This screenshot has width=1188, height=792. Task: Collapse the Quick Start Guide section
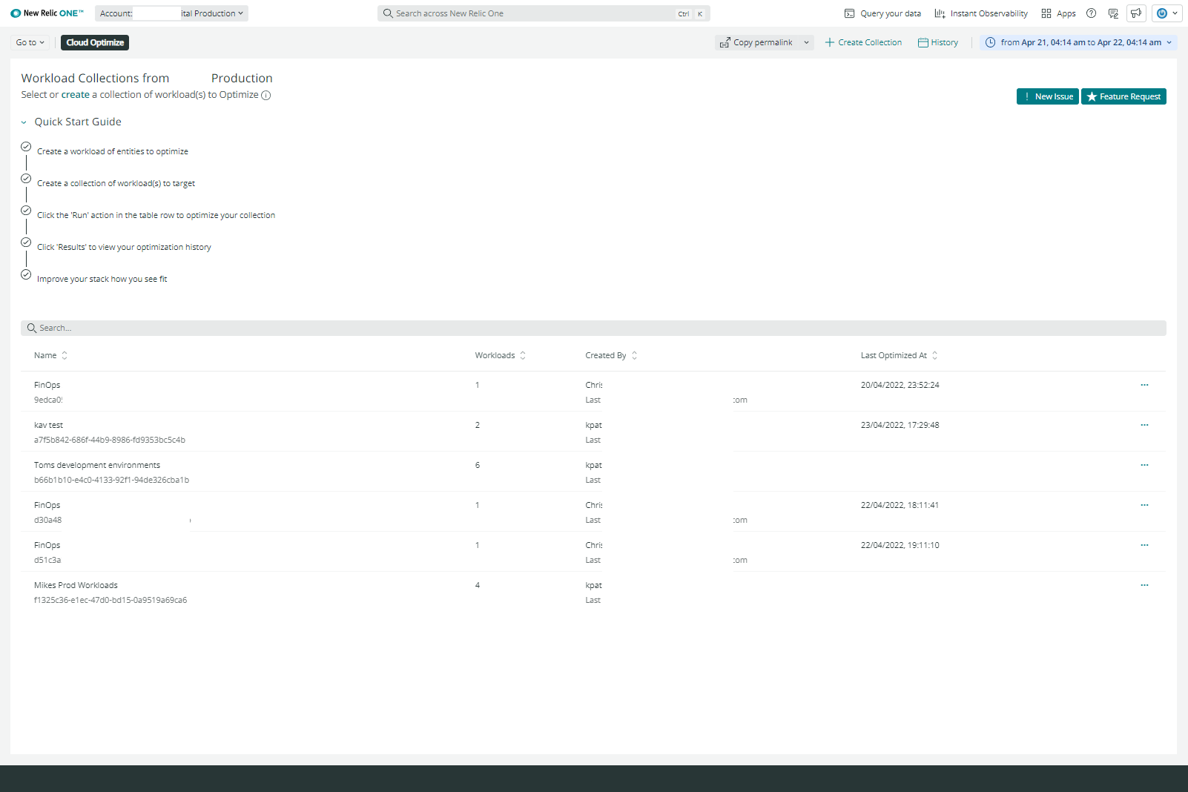pos(24,122)
